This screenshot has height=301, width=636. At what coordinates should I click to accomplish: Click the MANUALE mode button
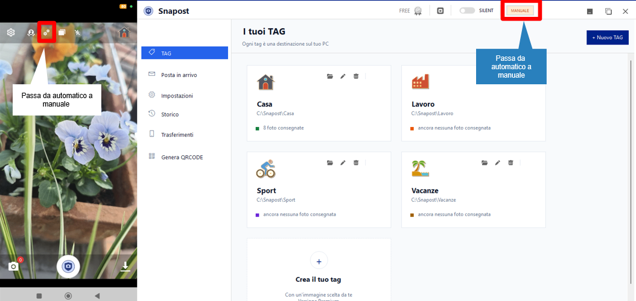520,11
